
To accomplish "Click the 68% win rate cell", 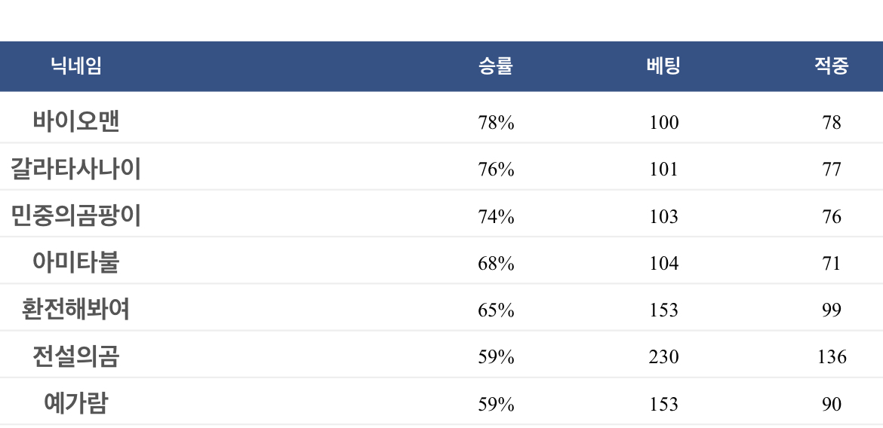I will 496,263.
